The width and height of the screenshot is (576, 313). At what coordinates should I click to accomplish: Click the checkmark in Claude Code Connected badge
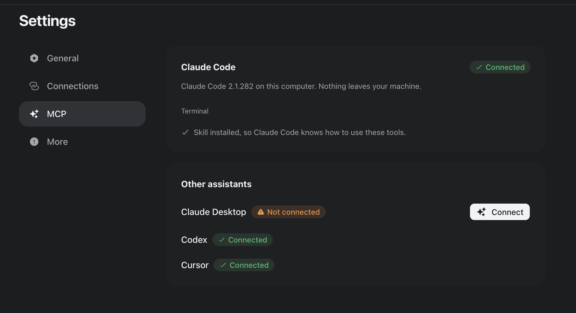coord(479,67)
